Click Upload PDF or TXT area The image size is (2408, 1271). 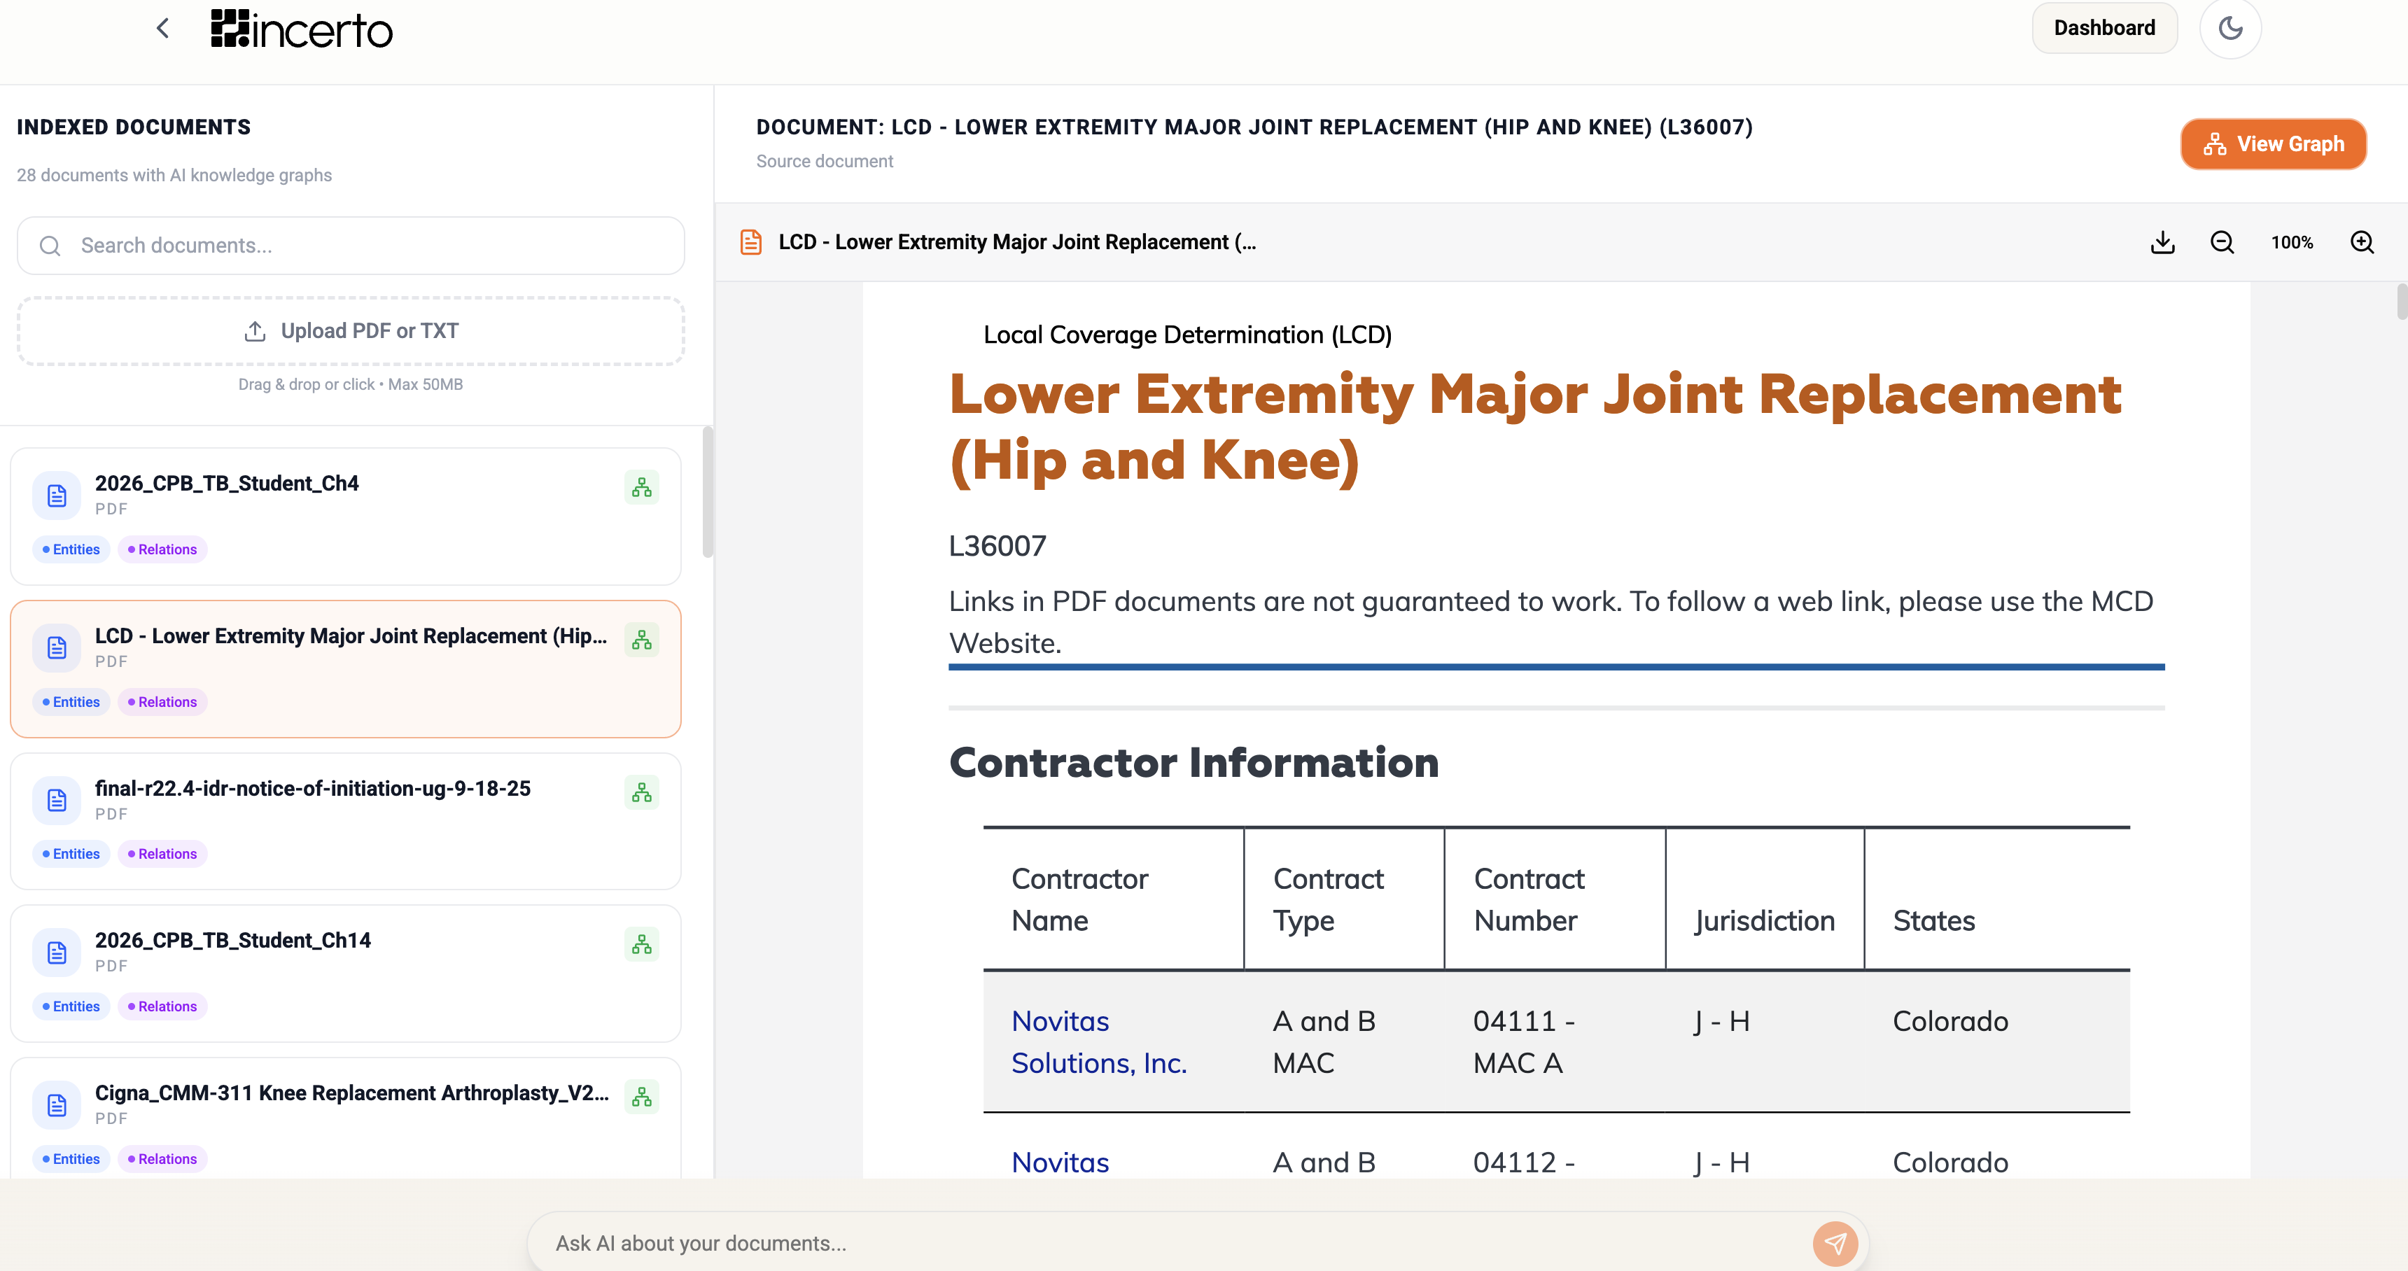coord(351,331)
